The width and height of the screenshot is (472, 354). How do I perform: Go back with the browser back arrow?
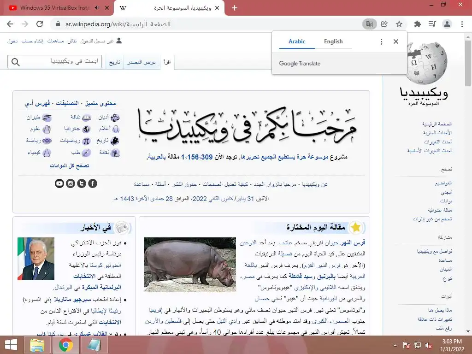pos(10,24)
